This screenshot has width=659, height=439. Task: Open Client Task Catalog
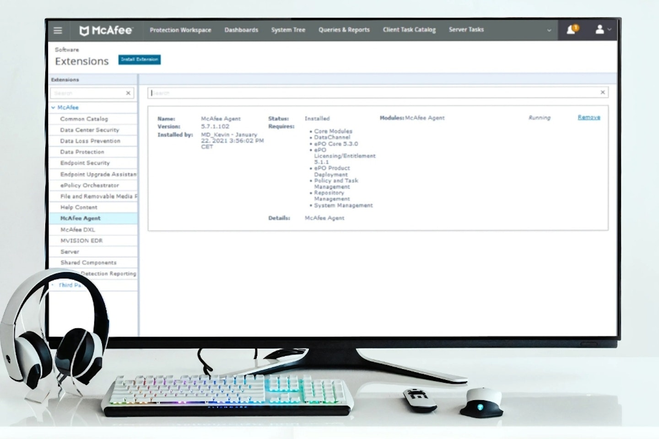(409, 30)
